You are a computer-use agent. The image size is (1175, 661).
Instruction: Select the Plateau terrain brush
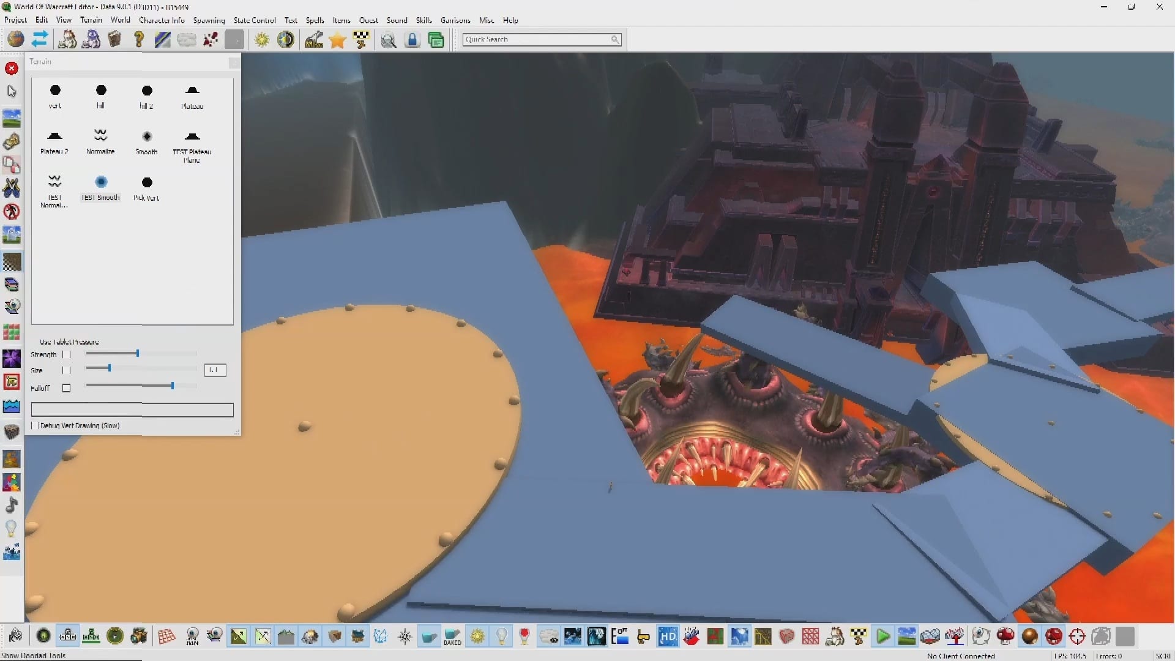click(192, 96)
